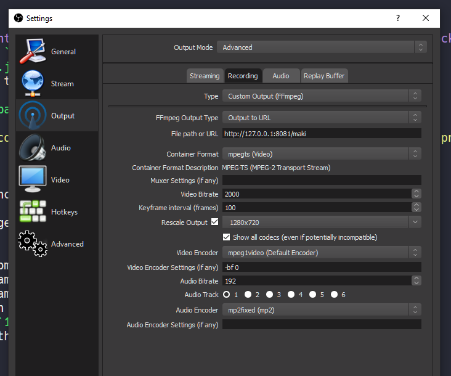Toggle the Rescale Output checkbox

click(214, 222)
